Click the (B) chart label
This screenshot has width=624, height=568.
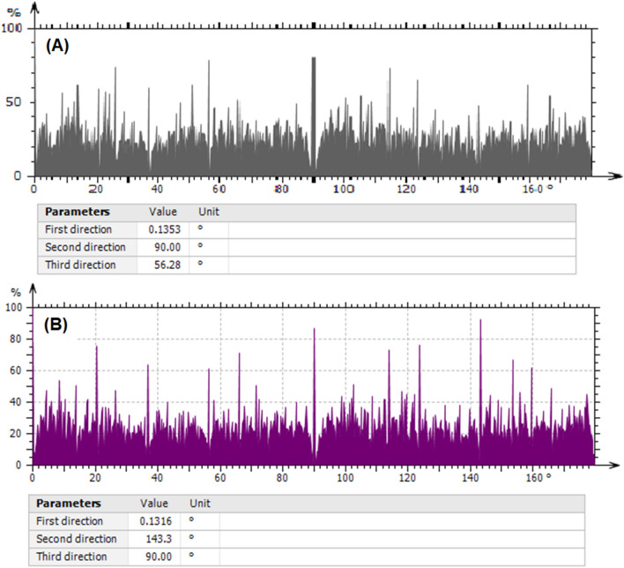[56, 325]
